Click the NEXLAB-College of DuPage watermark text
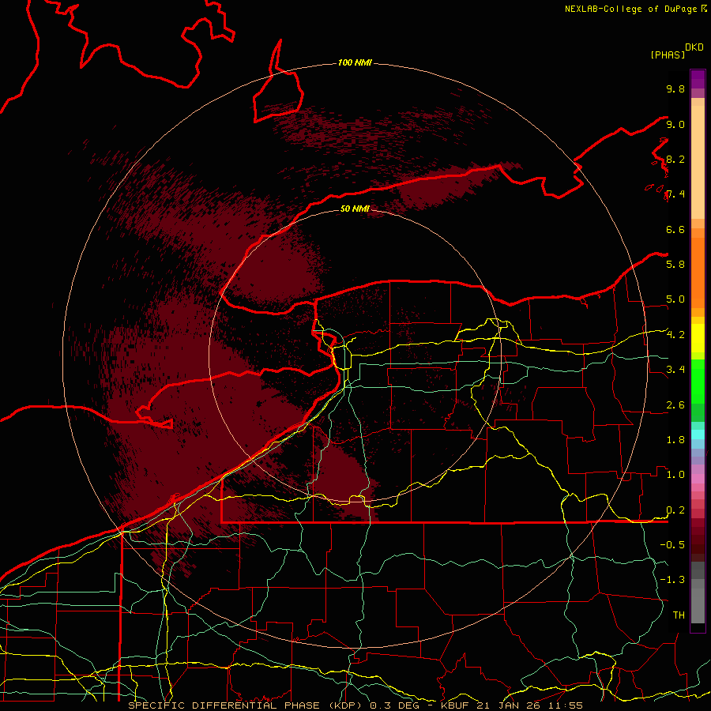The image size is (711, 711). pos(635,9)
